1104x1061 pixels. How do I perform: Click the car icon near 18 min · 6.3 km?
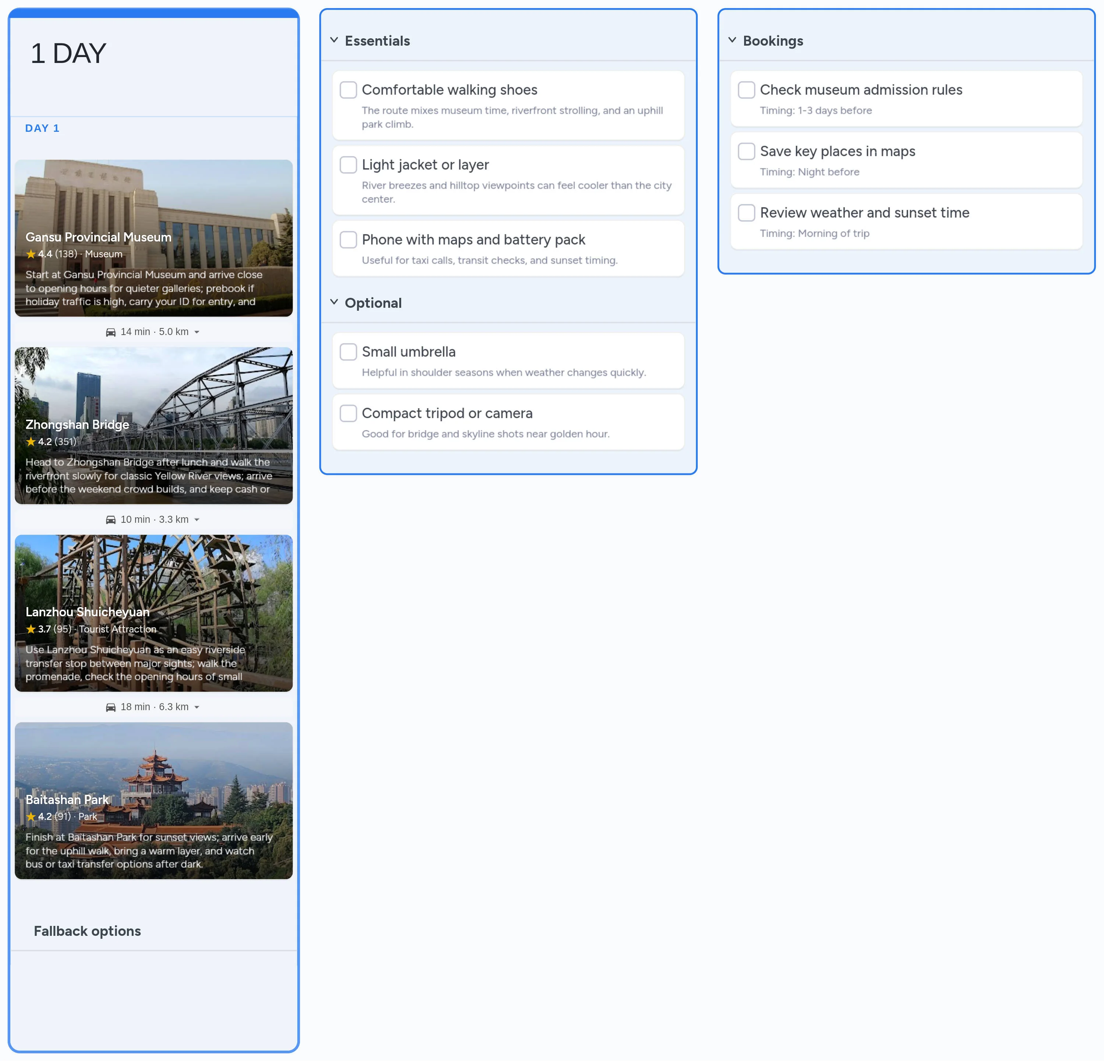tap(111, 706)
